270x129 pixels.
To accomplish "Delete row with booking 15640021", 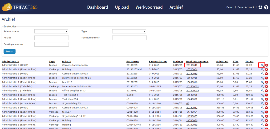I will coord(266,99).
